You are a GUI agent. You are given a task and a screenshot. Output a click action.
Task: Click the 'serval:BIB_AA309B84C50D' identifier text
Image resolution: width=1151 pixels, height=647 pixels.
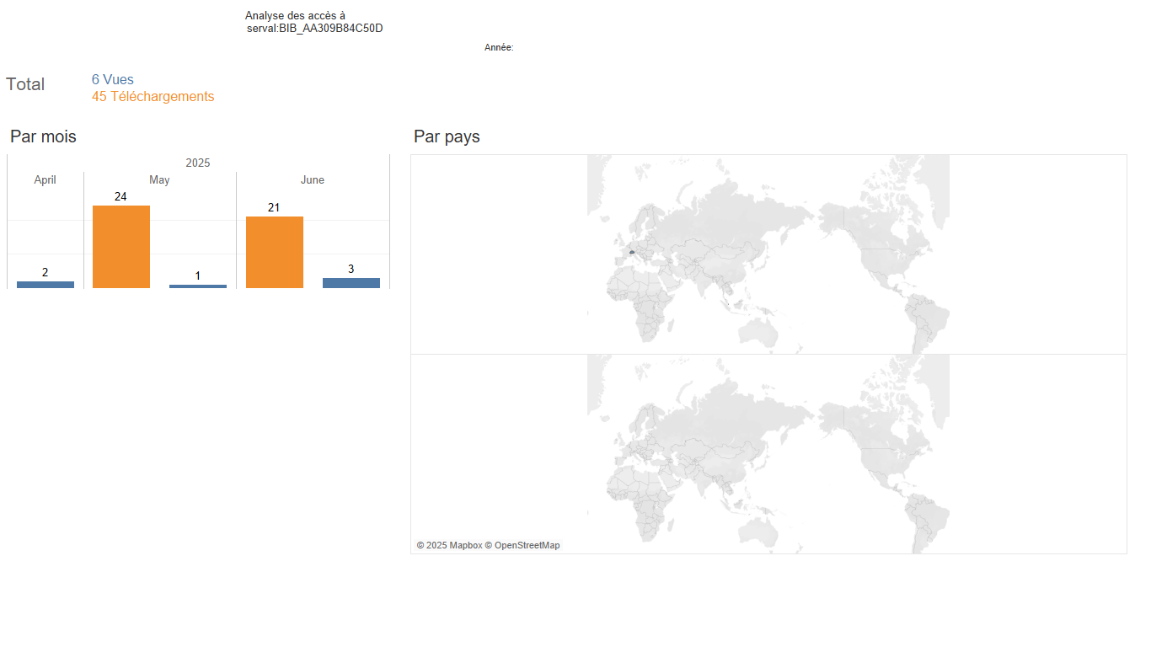tap(315, 29)
